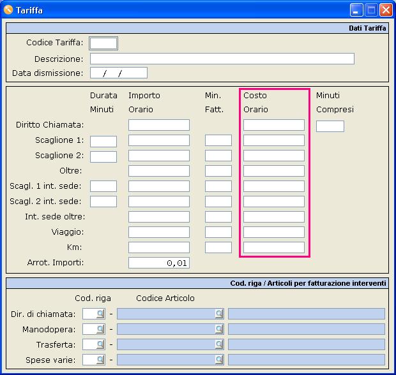Click the Codice Articolo column label
The height and width of the screenshot is (375, 396).
[165, 298]
